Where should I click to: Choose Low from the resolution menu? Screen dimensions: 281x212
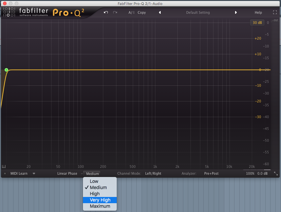click(100, 181)
